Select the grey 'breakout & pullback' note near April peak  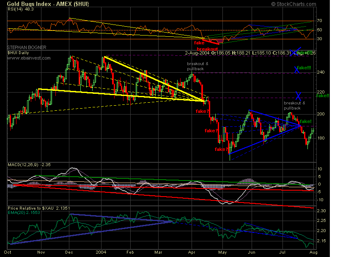coord(196,66)
